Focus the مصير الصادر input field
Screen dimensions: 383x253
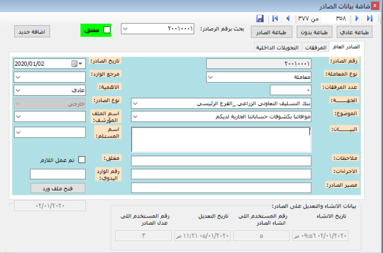(221, 188)
